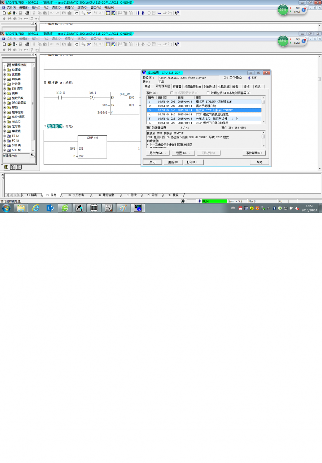
Task: Select the 新建程序段 new network icon
Action: coord(9,65)
